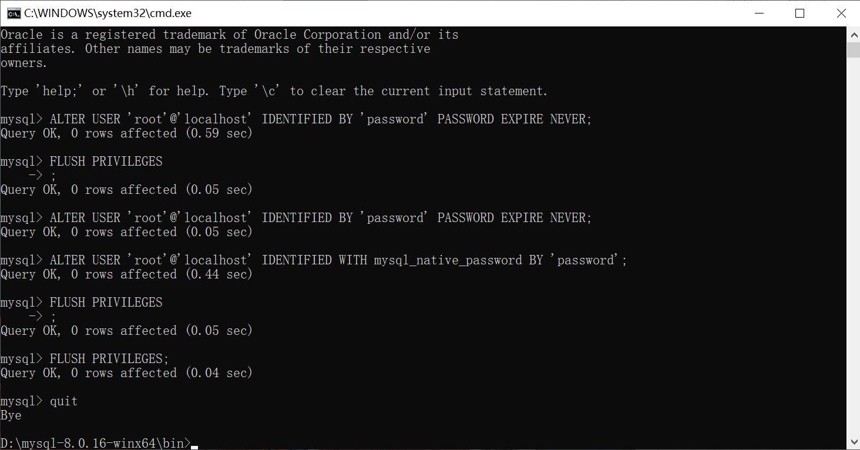Click the Query OK, 0 rows affected message
Viewport: 860px width, 450px height.
pyautogui.click(x=126, y=133)
